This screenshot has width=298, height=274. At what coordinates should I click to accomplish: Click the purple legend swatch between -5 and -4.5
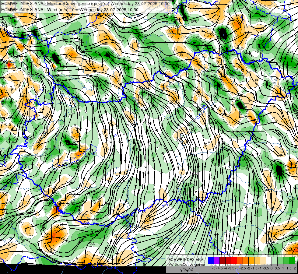(217, 261)
